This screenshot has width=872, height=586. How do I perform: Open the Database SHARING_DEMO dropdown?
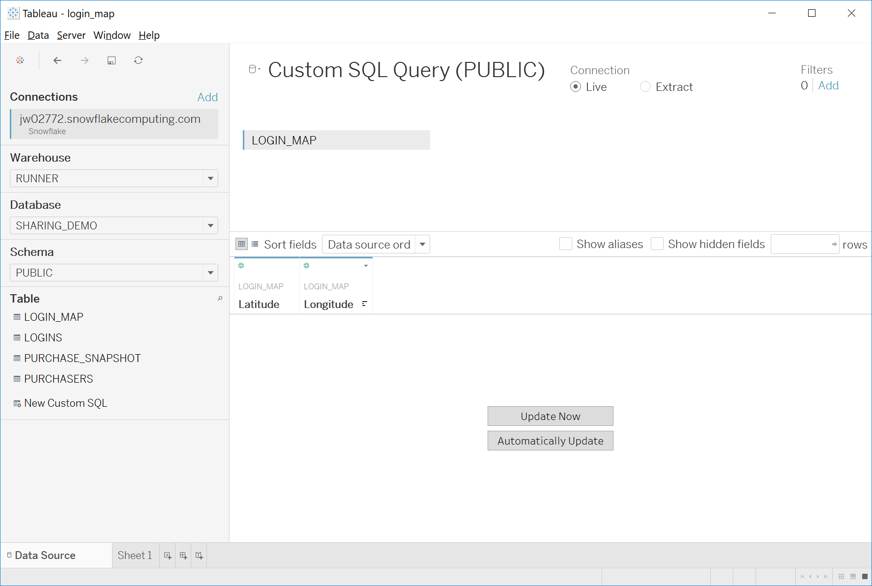coord(114,225)
